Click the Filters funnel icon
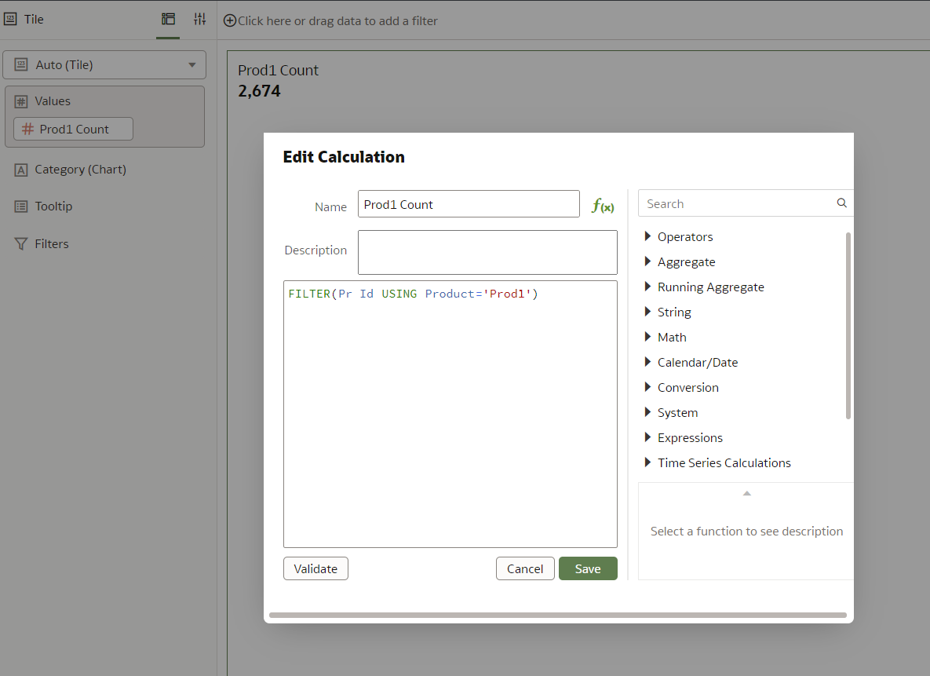Viewport: 930px width, 676px height. point(20,244)
